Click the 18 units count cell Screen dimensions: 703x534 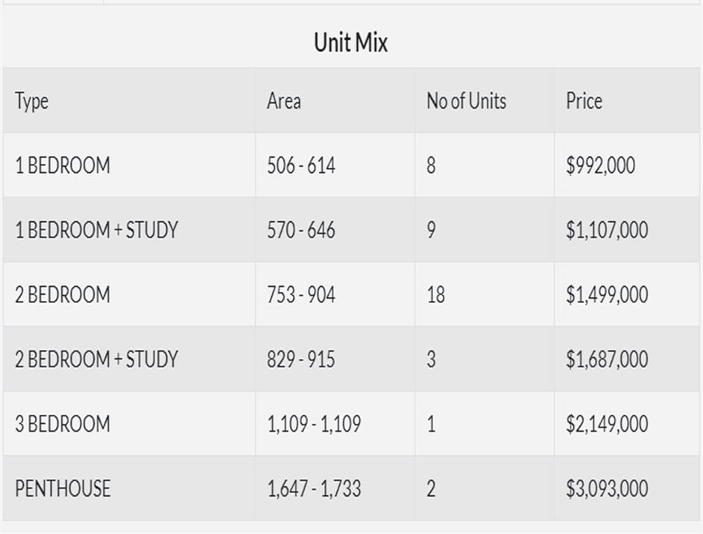[x=435, y=295]
